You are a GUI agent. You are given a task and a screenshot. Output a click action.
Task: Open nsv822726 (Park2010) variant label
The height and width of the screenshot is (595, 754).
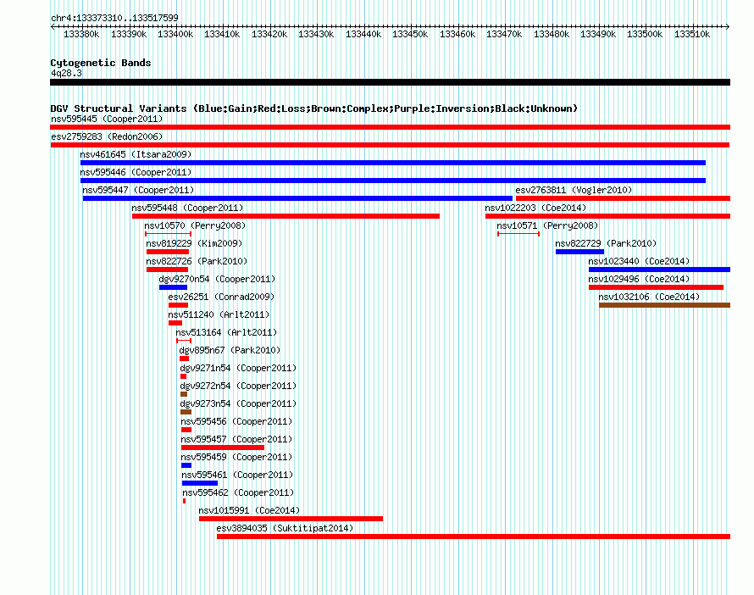(x=197, y=261)
